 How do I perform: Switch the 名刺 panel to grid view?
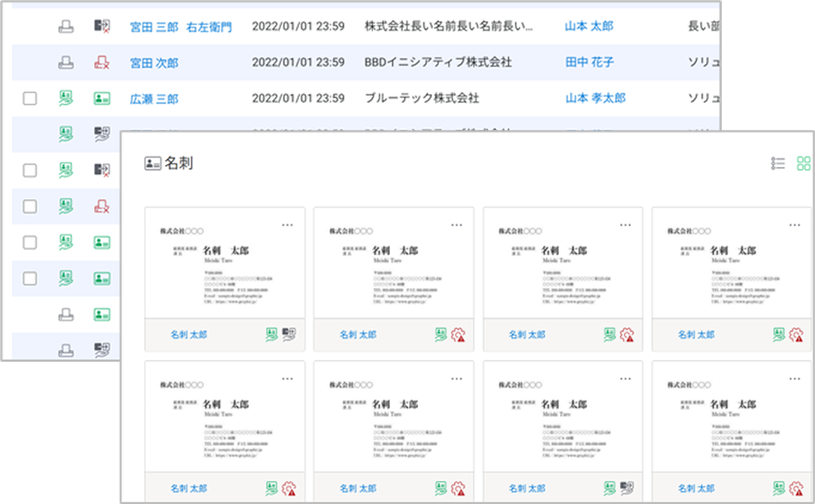tap(804, 163)
